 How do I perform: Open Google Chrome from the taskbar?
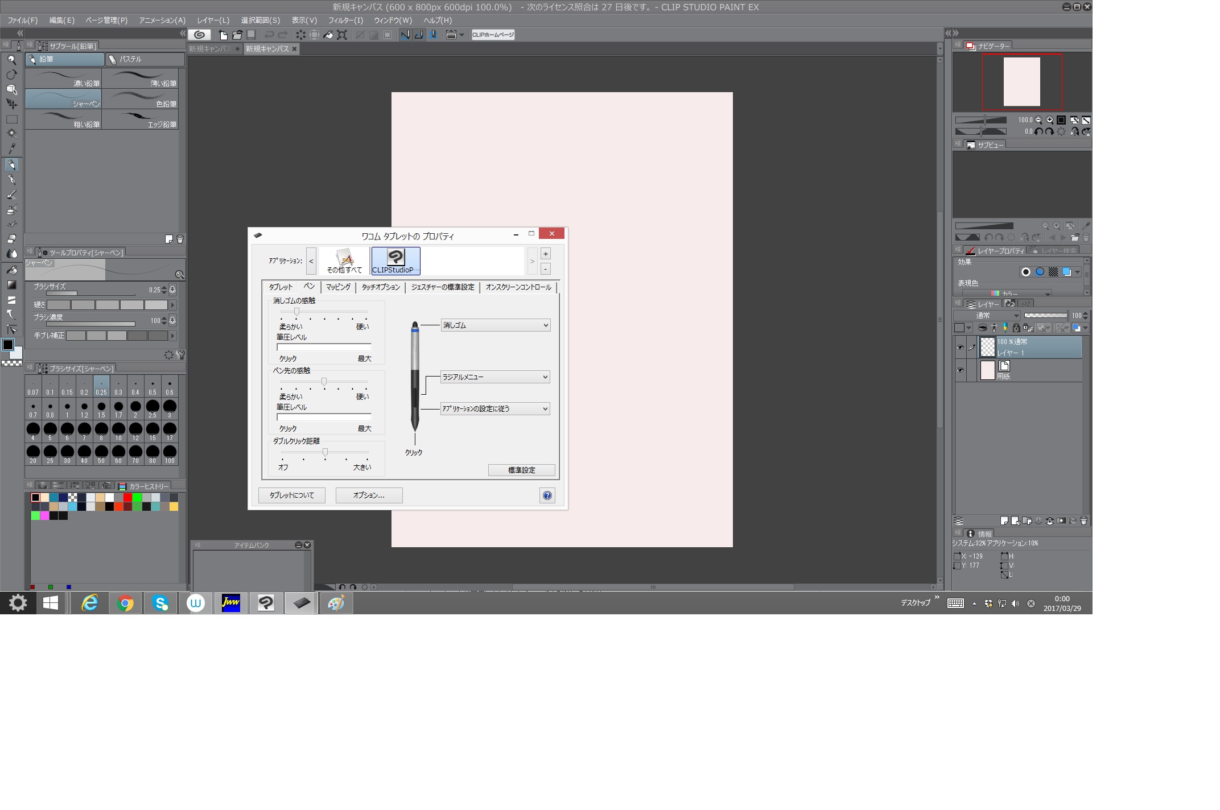(125, 603)
